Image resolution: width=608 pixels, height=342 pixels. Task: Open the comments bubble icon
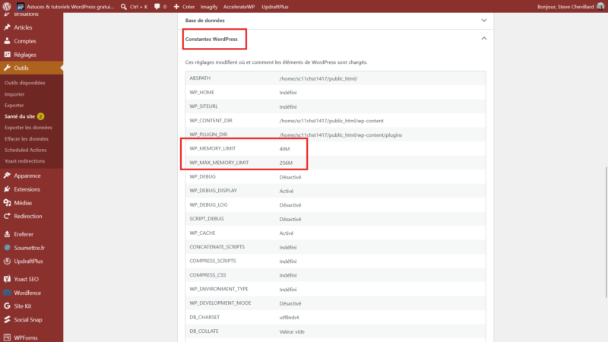tap(157, 7)
